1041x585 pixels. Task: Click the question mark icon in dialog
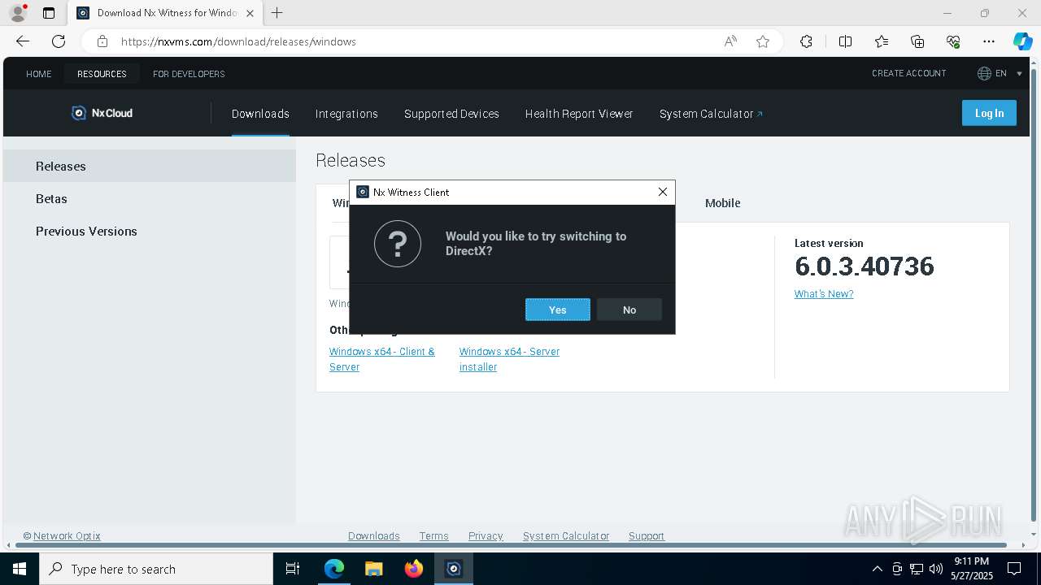pyautogui.click(x=398, y=244)
